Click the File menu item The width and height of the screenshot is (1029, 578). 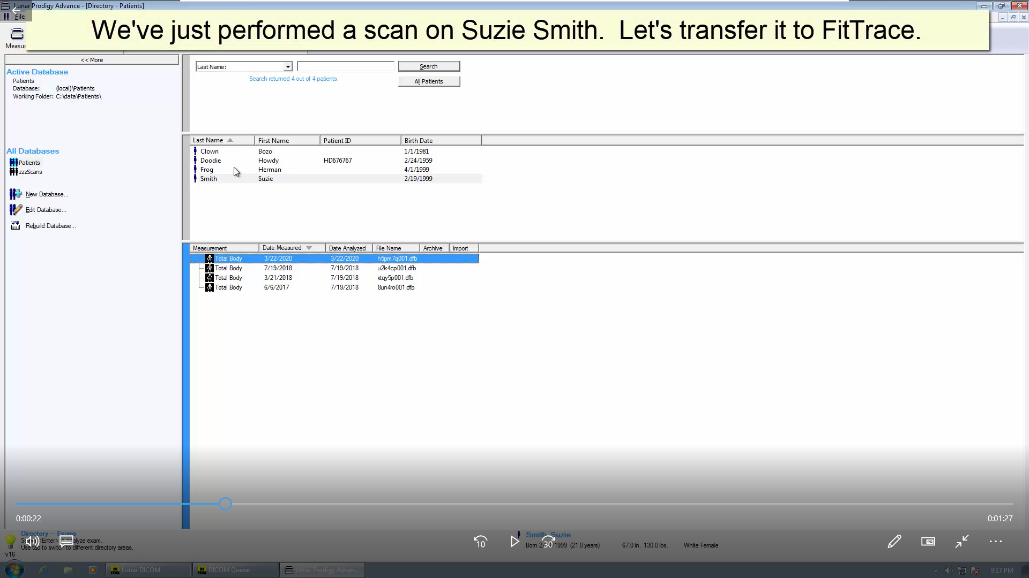pyautogui.click(x=19, y=16)
